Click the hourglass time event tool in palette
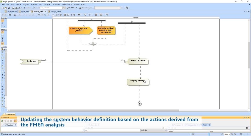251x136 pixels. coord(2,72)
